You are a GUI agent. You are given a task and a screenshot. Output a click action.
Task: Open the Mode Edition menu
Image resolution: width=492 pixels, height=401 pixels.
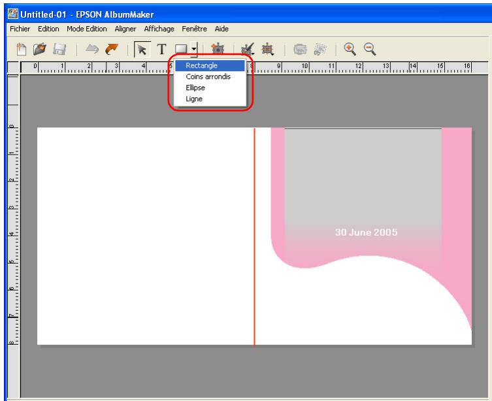click(87, 29)
